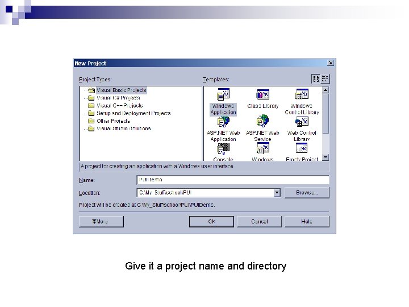
Task: Click the "Web Control Library" template label
Action: pos(302,136)
